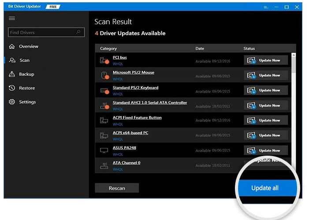Click the controller icon in AHCI Serial ATA row
The image size is (309, 220).
(104, 105)
